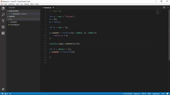Close the tipoany.ts editor tab
The width and height of the screenshot is (170, 95).
(53, 8)
